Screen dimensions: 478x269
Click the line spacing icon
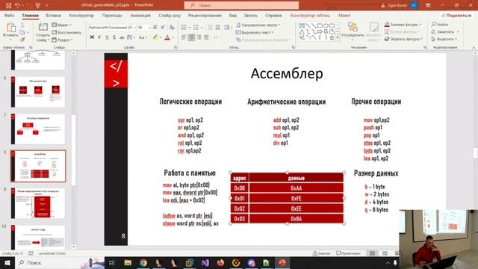227,28
